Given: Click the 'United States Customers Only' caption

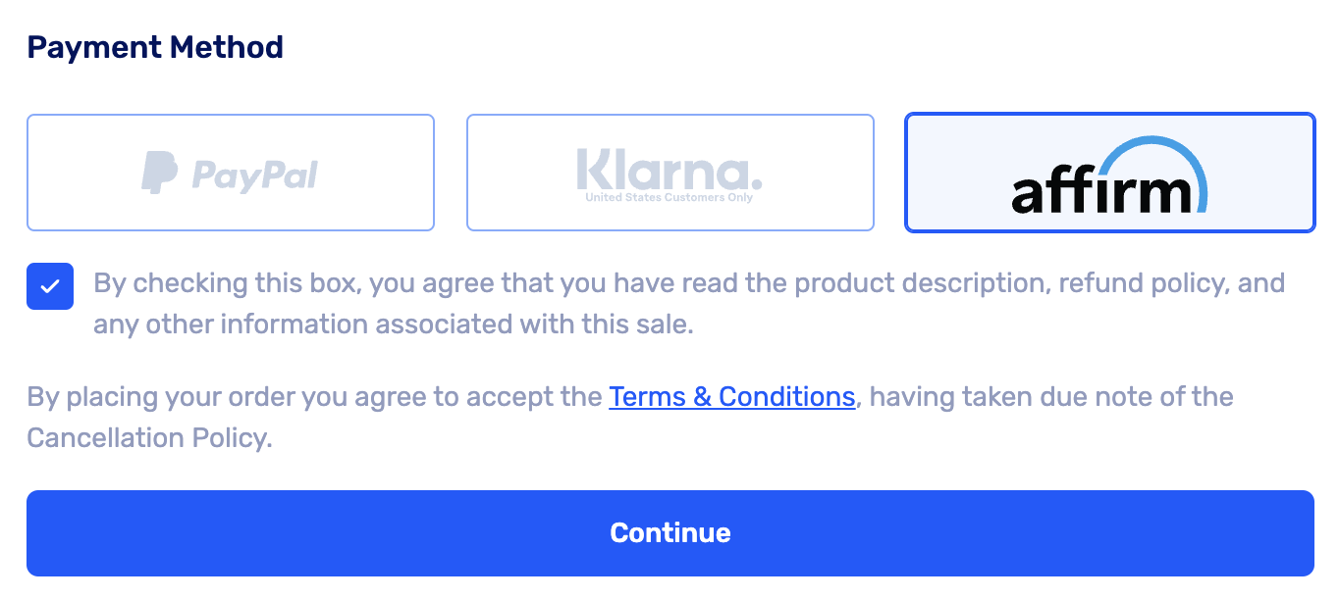Looking at the screenshot, I should click(669, 198).
